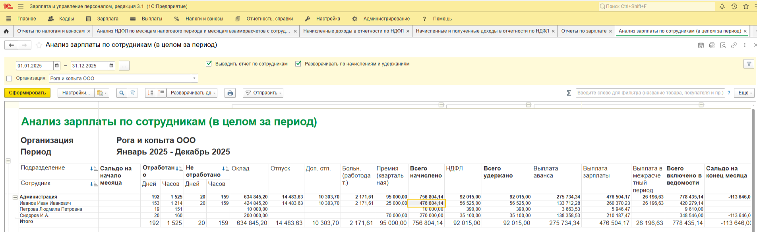Save the report with the diskette icon

701,45
